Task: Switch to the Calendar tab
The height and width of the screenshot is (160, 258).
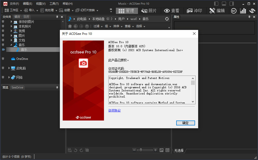Action: tap(26, 17)
